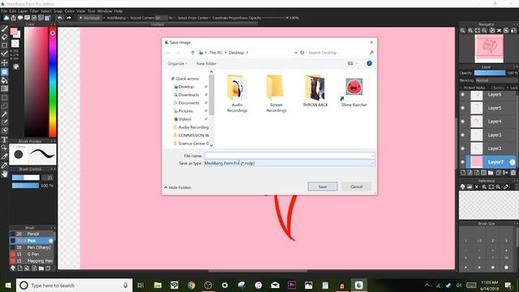The width and height of the screenshot is (519, 292).
Task: Open the View menu
Action: pos(81,11)
